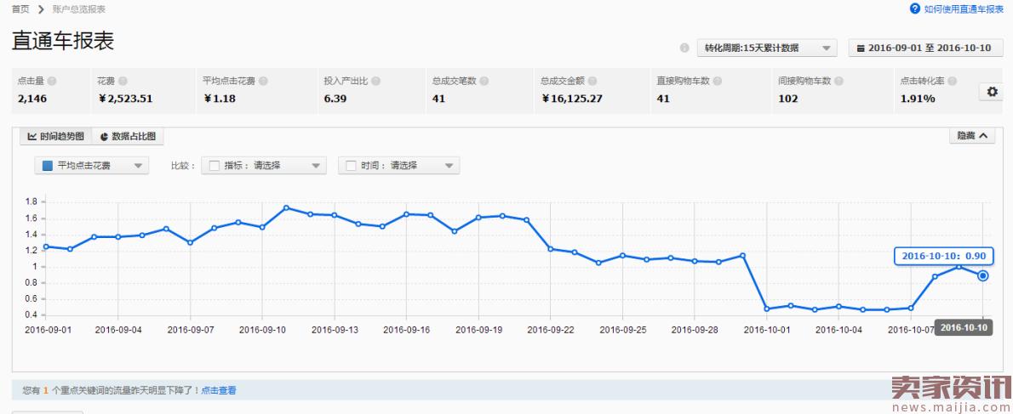The width and height of the screenshot is (1013, 414).
Task: Click the help icon beside 点击量
Action: pyautogui.click(x=52, y=82)
